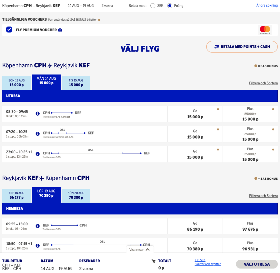
Task: Select return date tab Lör 19 Aug
Action: (46, 195)
